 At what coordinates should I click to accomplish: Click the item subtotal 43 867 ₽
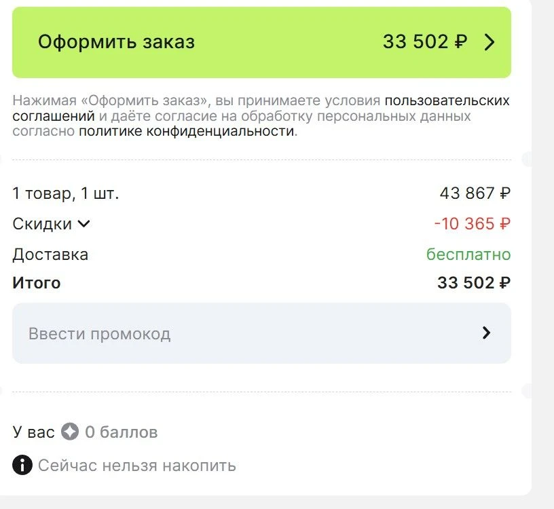click(x=475, y=193)
